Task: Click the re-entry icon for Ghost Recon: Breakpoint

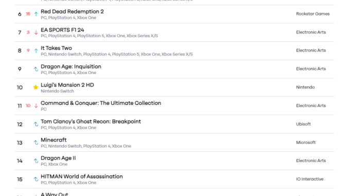Action: pos(36,124)
